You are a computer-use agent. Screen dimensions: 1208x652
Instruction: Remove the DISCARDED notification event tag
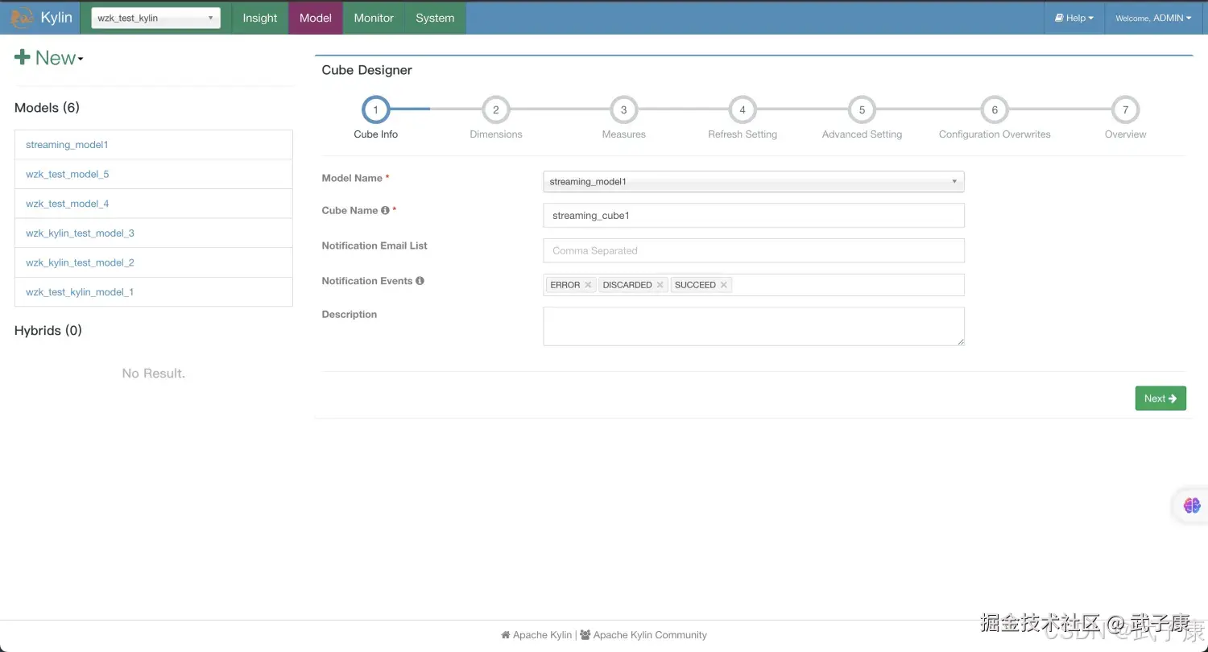click(660, 285)
